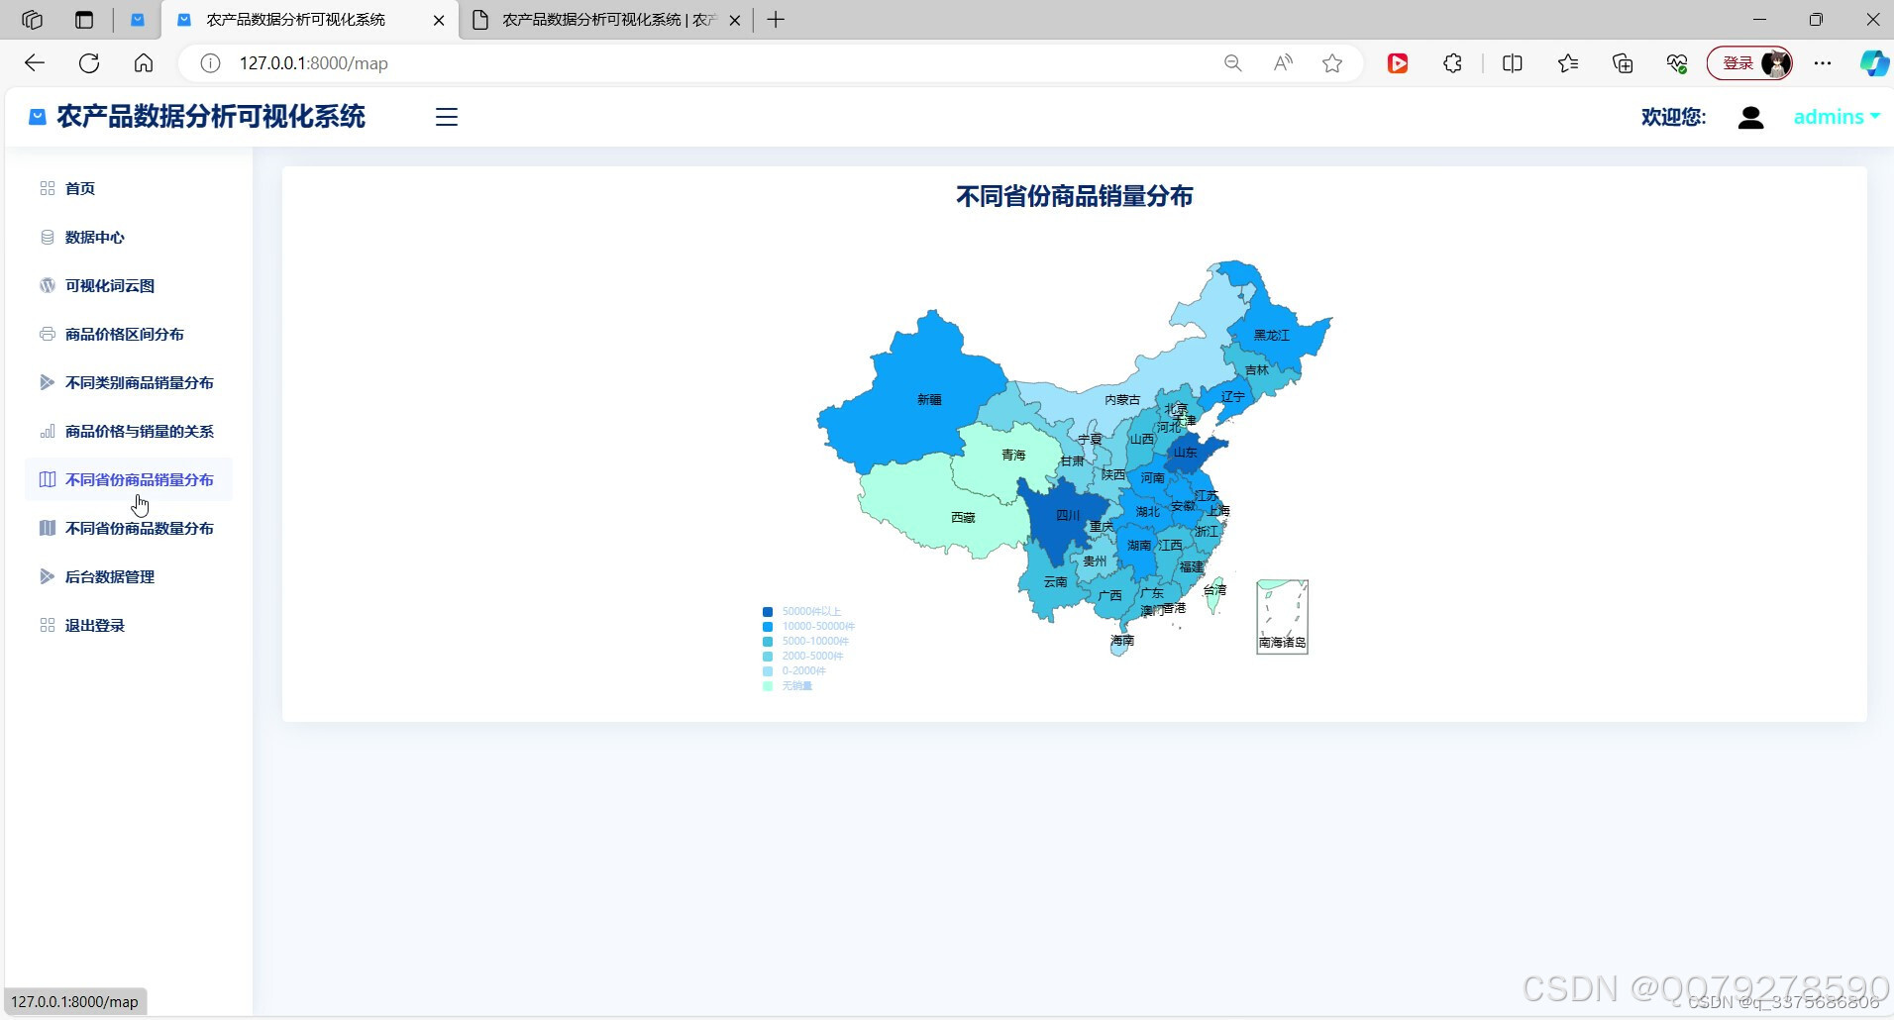The height and width of the screenshot is (1020, 1894).
Task: Open the Copilot icon in browser toolbar
Action: click(1873, 63)
